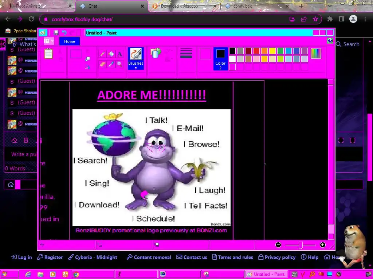Click the Bold B button in chat editor
This screenshot has width=373, height=279.
click(x=26, y=141)
